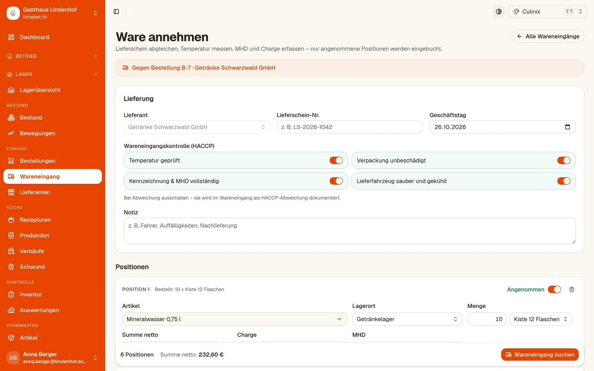Open the Anna Berger user menu
The image size is (594, 371).
point(52,358)
